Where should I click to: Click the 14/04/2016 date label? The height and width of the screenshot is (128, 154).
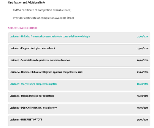coord(143,60)
